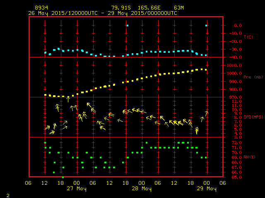The image size is (265, 198).
Task: Click the 70.0 humidity tick value
Action: coord(236,153)
